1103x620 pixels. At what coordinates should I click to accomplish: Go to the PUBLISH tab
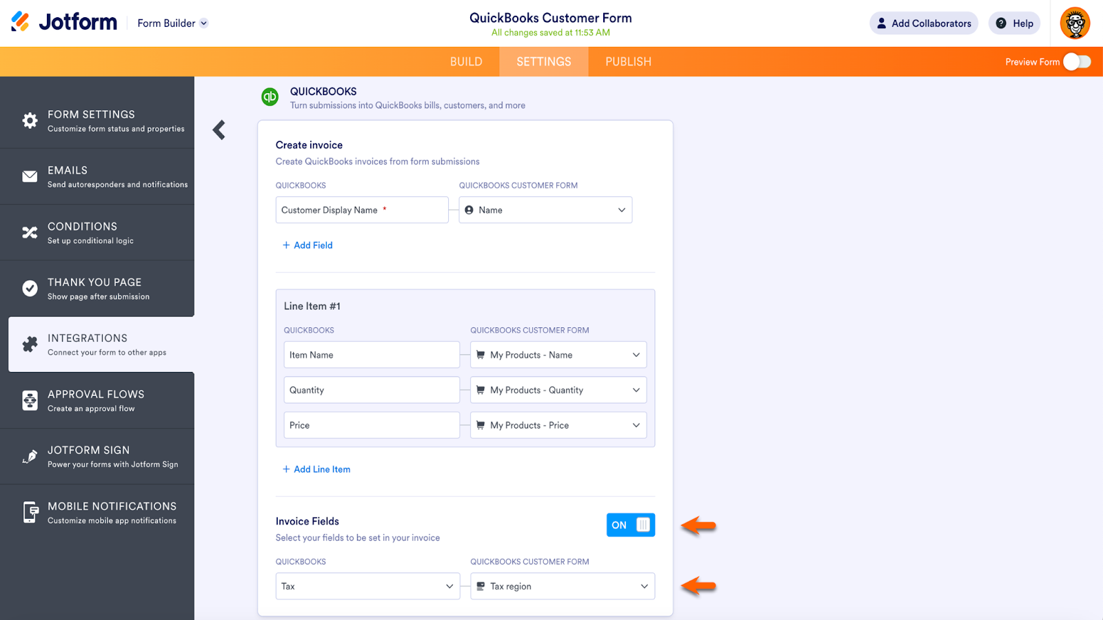point(628,62)
